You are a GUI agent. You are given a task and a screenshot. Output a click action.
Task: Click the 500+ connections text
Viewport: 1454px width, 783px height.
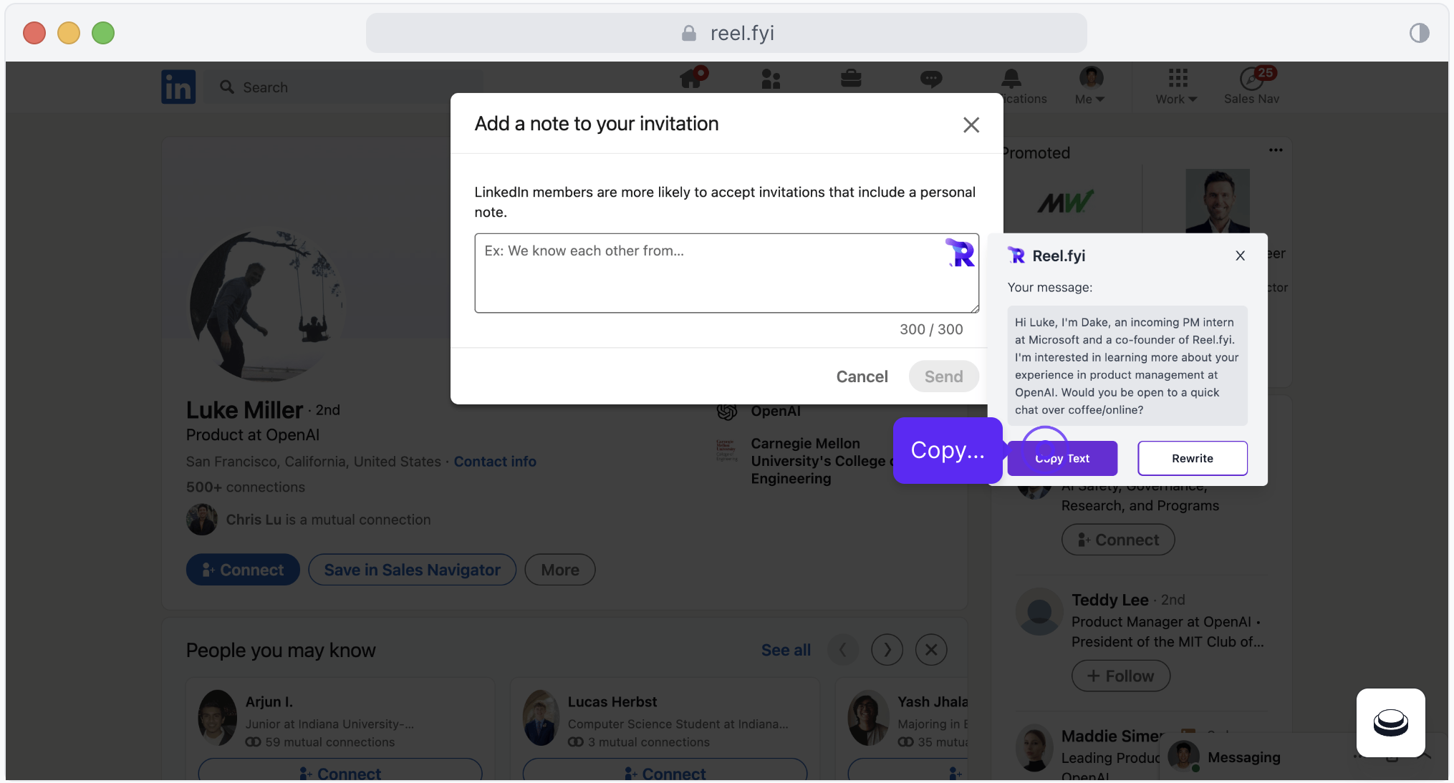(246, 487)
